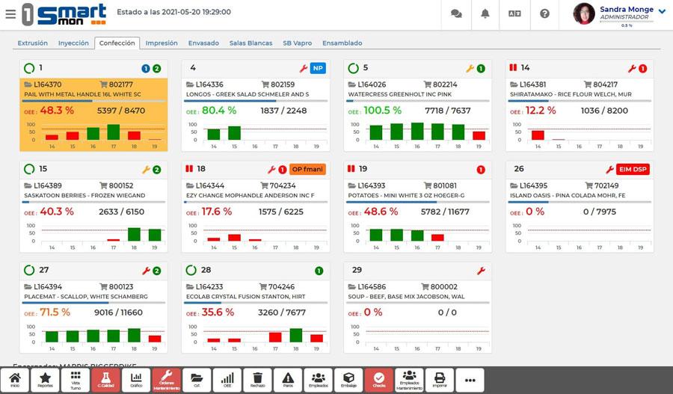Image resolution: width=673 pixels, height=394 pixels.
Task: Expand Sandra Monge user dropdown
Action: point(662,11)
